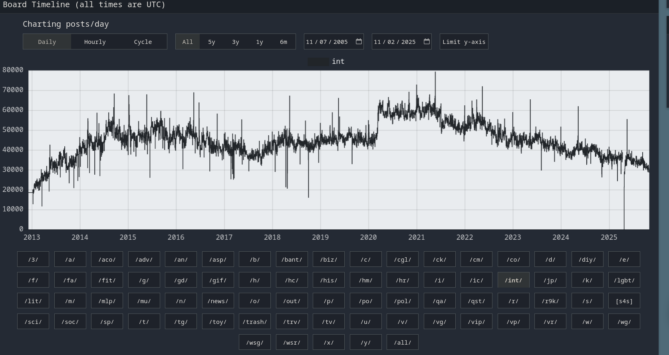669x355 pixels.
Task: Select the 1y time range
Action: [x=260, y=42]
